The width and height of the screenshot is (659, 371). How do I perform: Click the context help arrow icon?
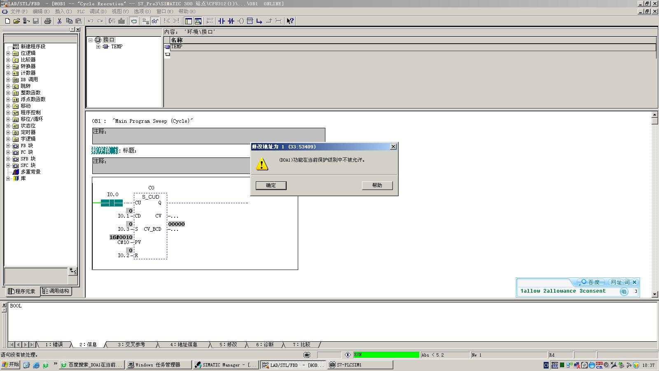[x=290, y=21]
